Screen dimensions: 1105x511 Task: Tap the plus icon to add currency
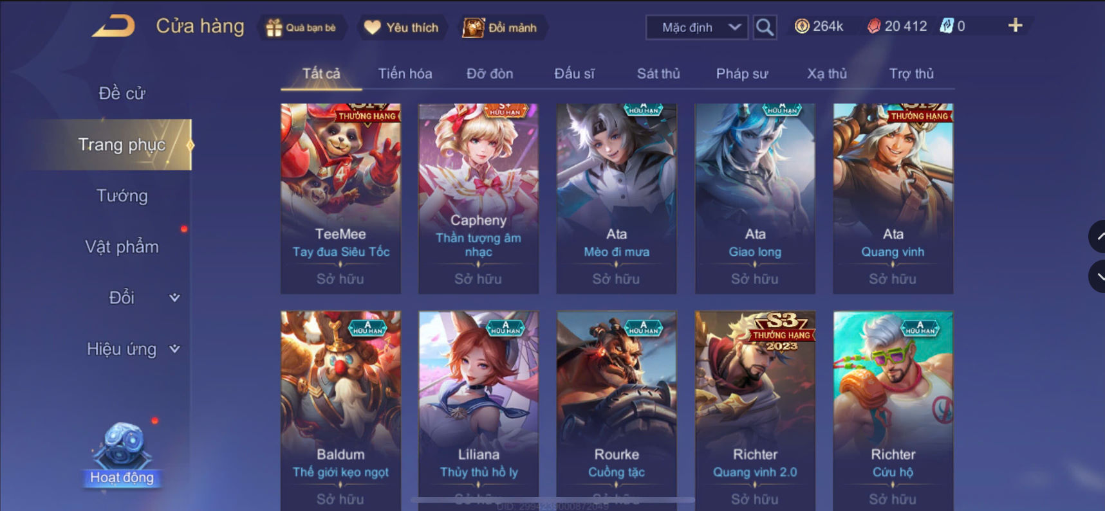(x=1015, y=26)
